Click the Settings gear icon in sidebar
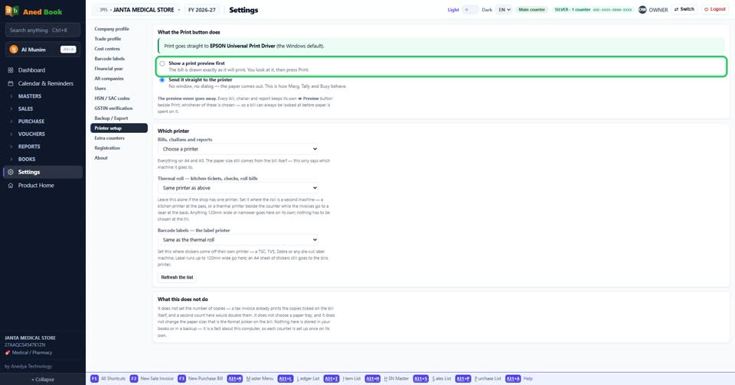Viewport: 735px width, 385px height. [x=10, y=172]
